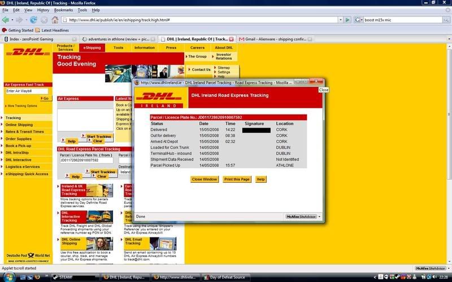This screenshot has height=282, width=452.
Task: Close the adventures in athlone tab
Action: pos(153,39)
